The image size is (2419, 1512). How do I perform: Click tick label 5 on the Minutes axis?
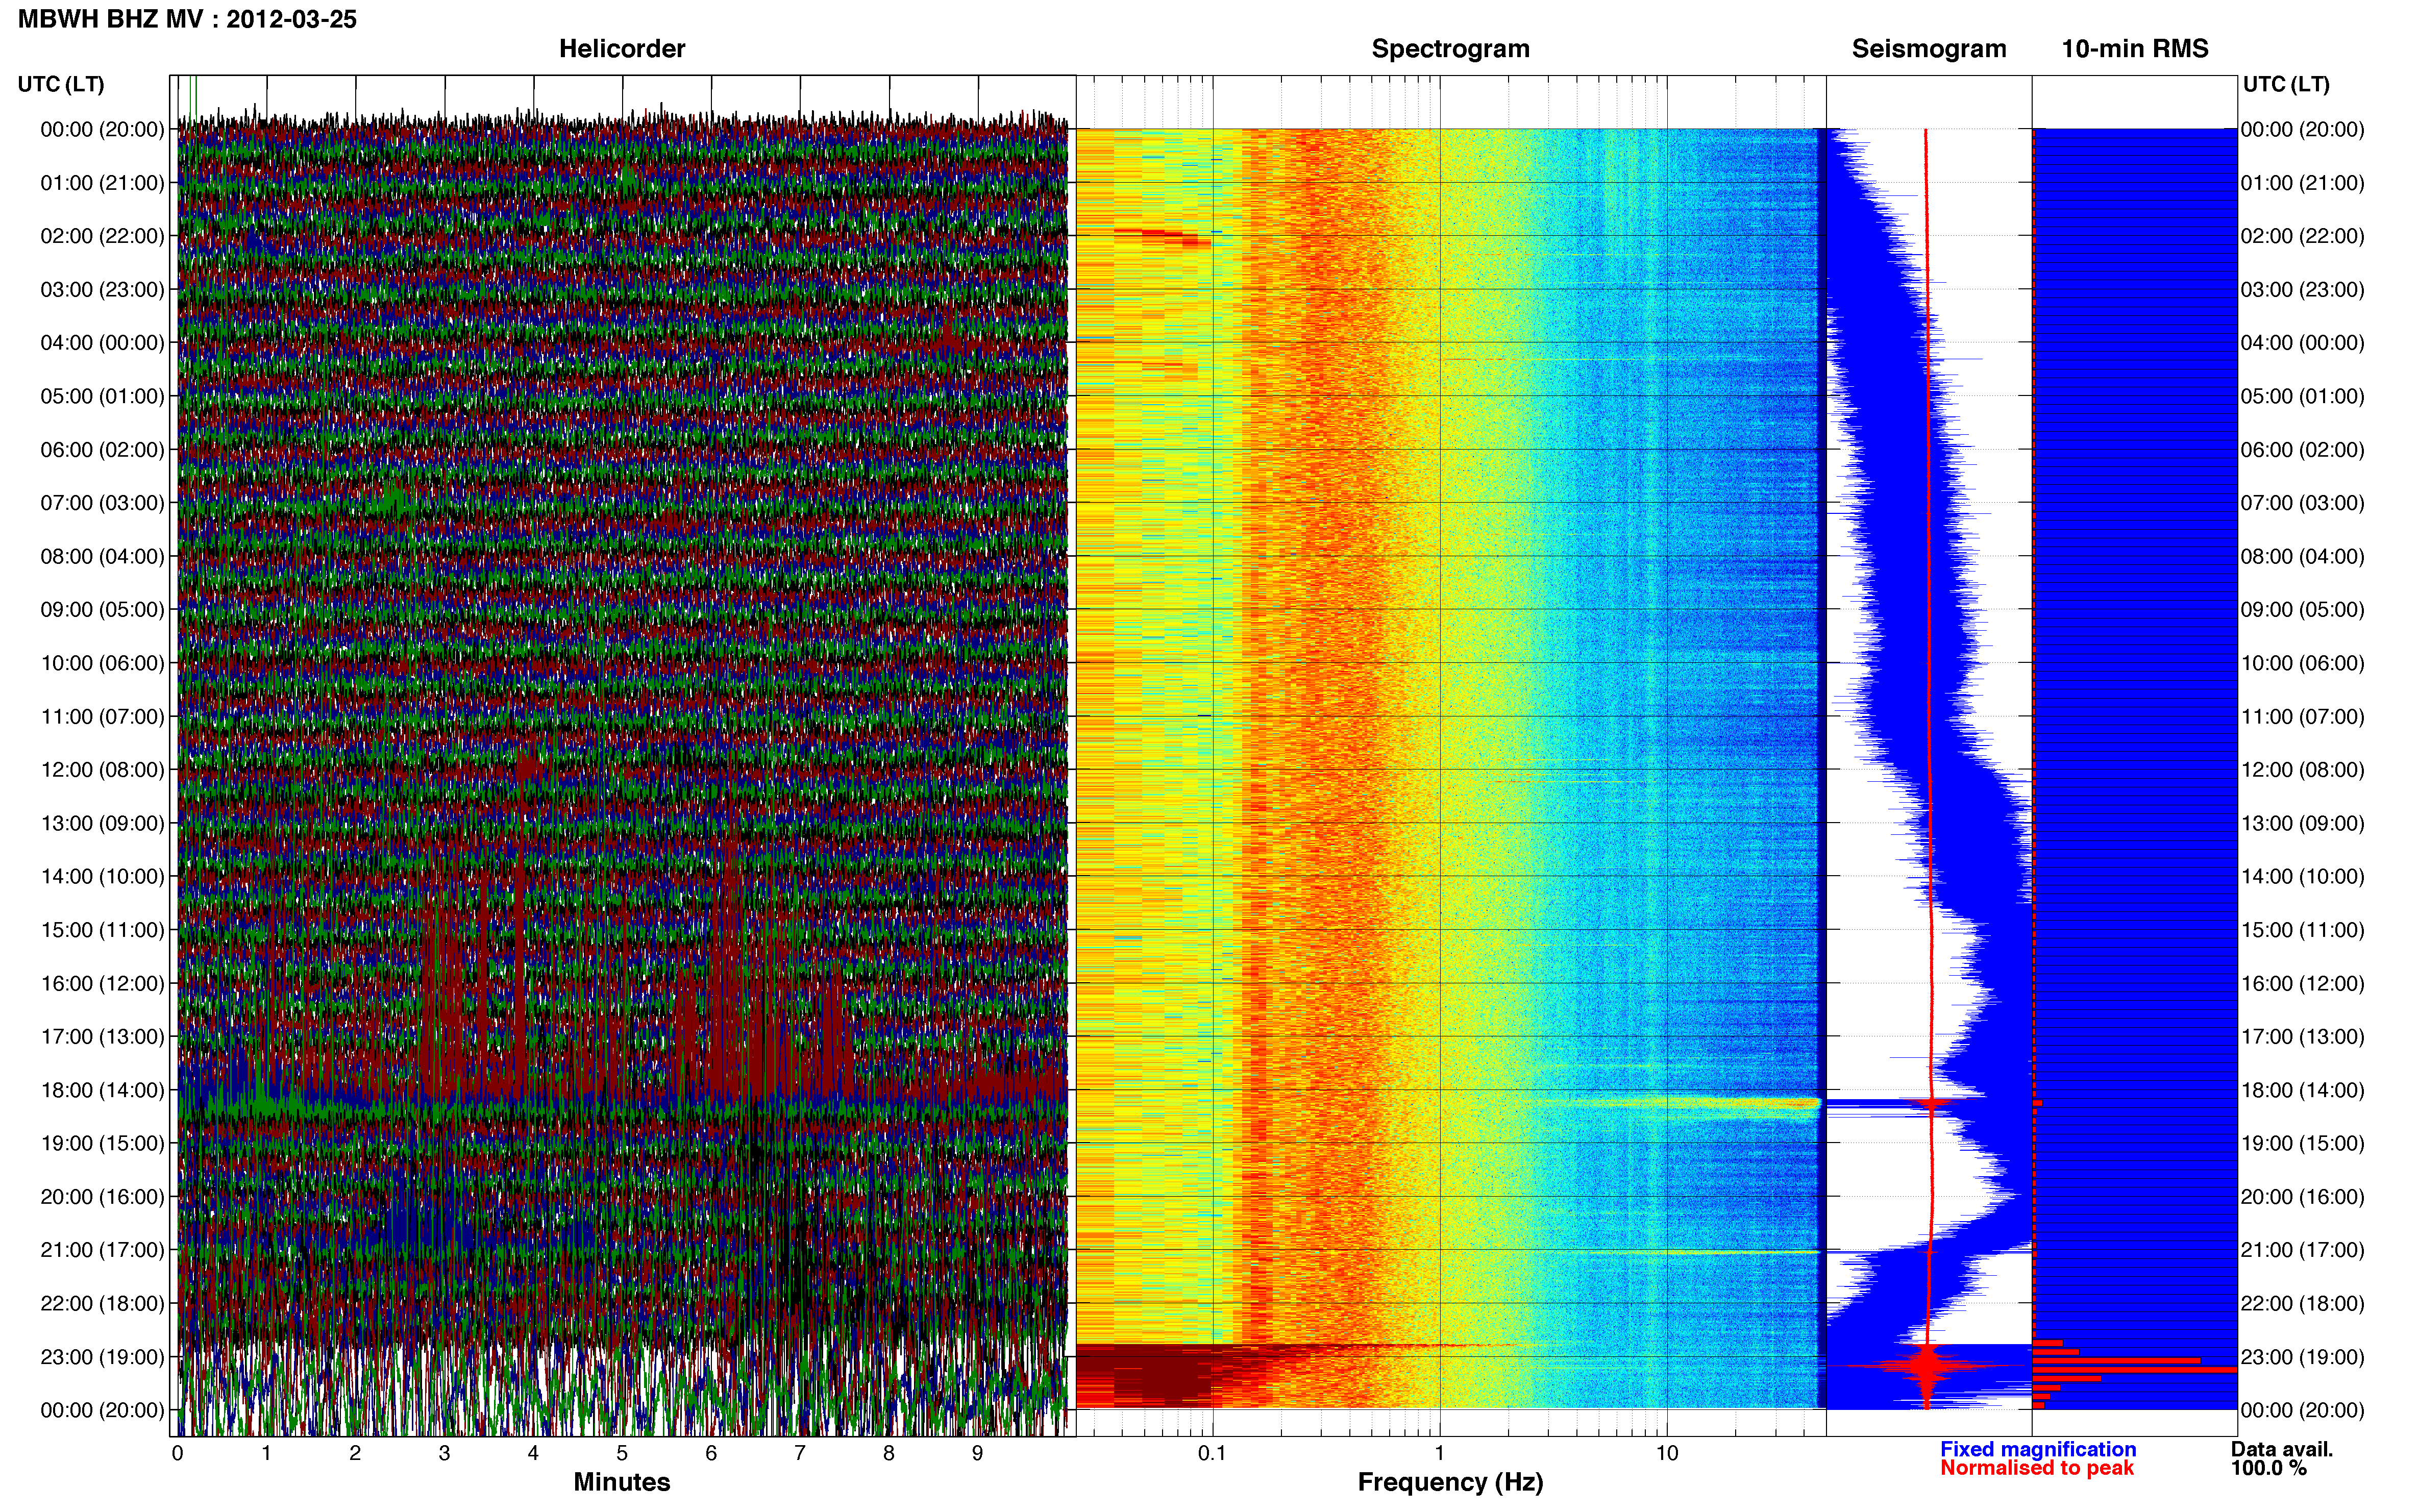pyautogui.click(x=622, y=1454)
